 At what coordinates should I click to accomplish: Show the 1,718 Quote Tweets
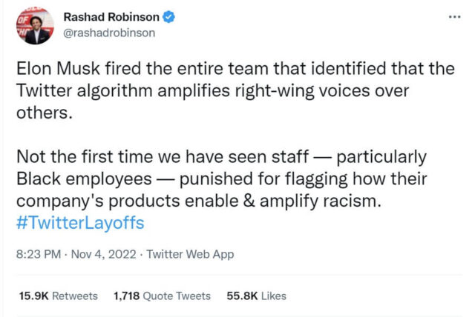tap(162, 296)
